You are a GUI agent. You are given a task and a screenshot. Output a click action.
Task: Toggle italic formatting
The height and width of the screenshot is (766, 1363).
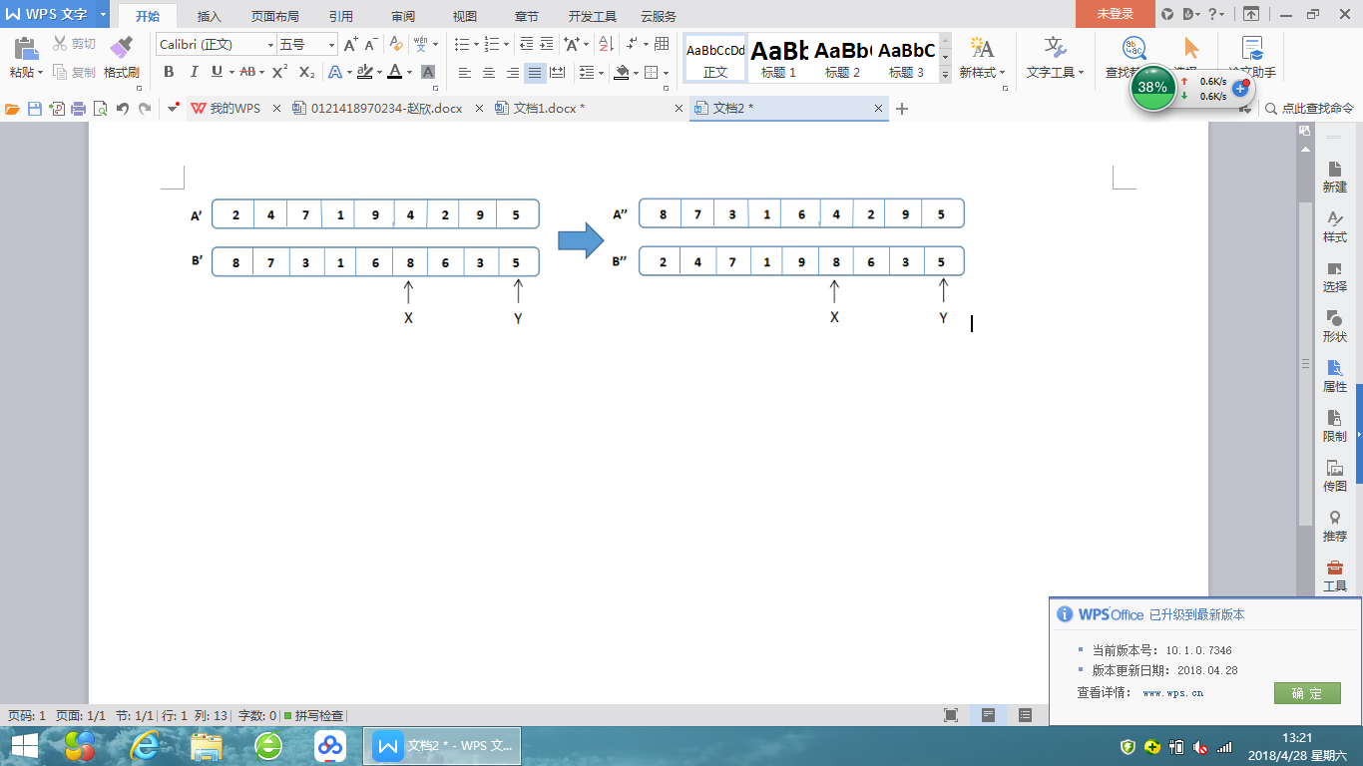pyautogui.click(x=194, y=72)
